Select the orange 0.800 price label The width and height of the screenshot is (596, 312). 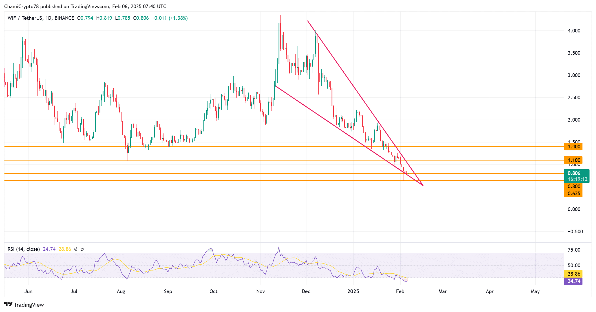(x=573, y=186)
